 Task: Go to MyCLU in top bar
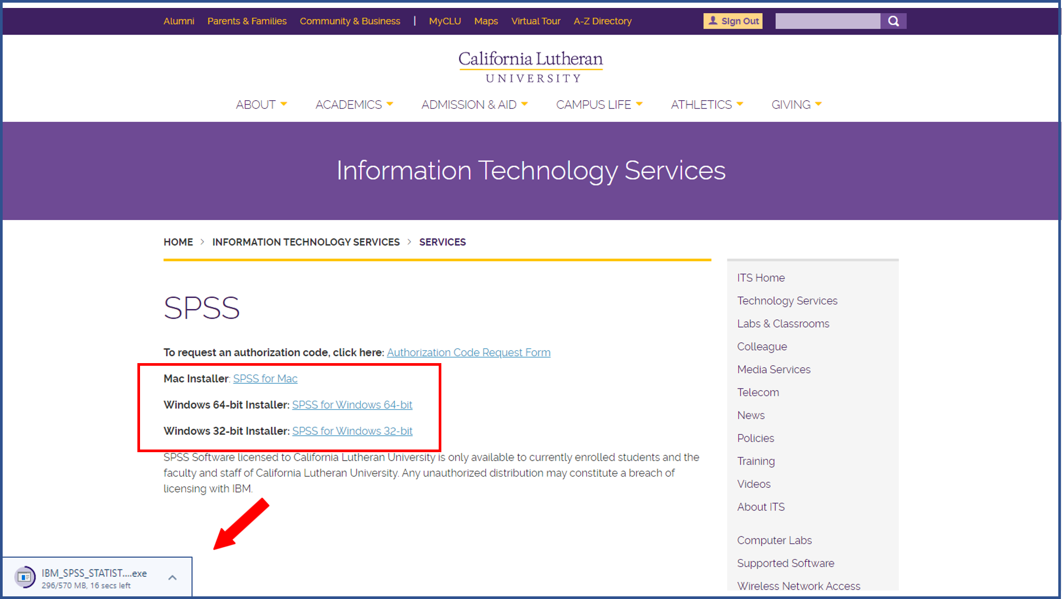click(x=445, y=21)
